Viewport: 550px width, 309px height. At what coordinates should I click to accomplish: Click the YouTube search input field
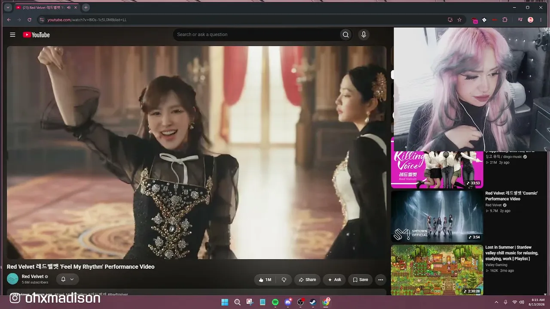click(256, 35)
